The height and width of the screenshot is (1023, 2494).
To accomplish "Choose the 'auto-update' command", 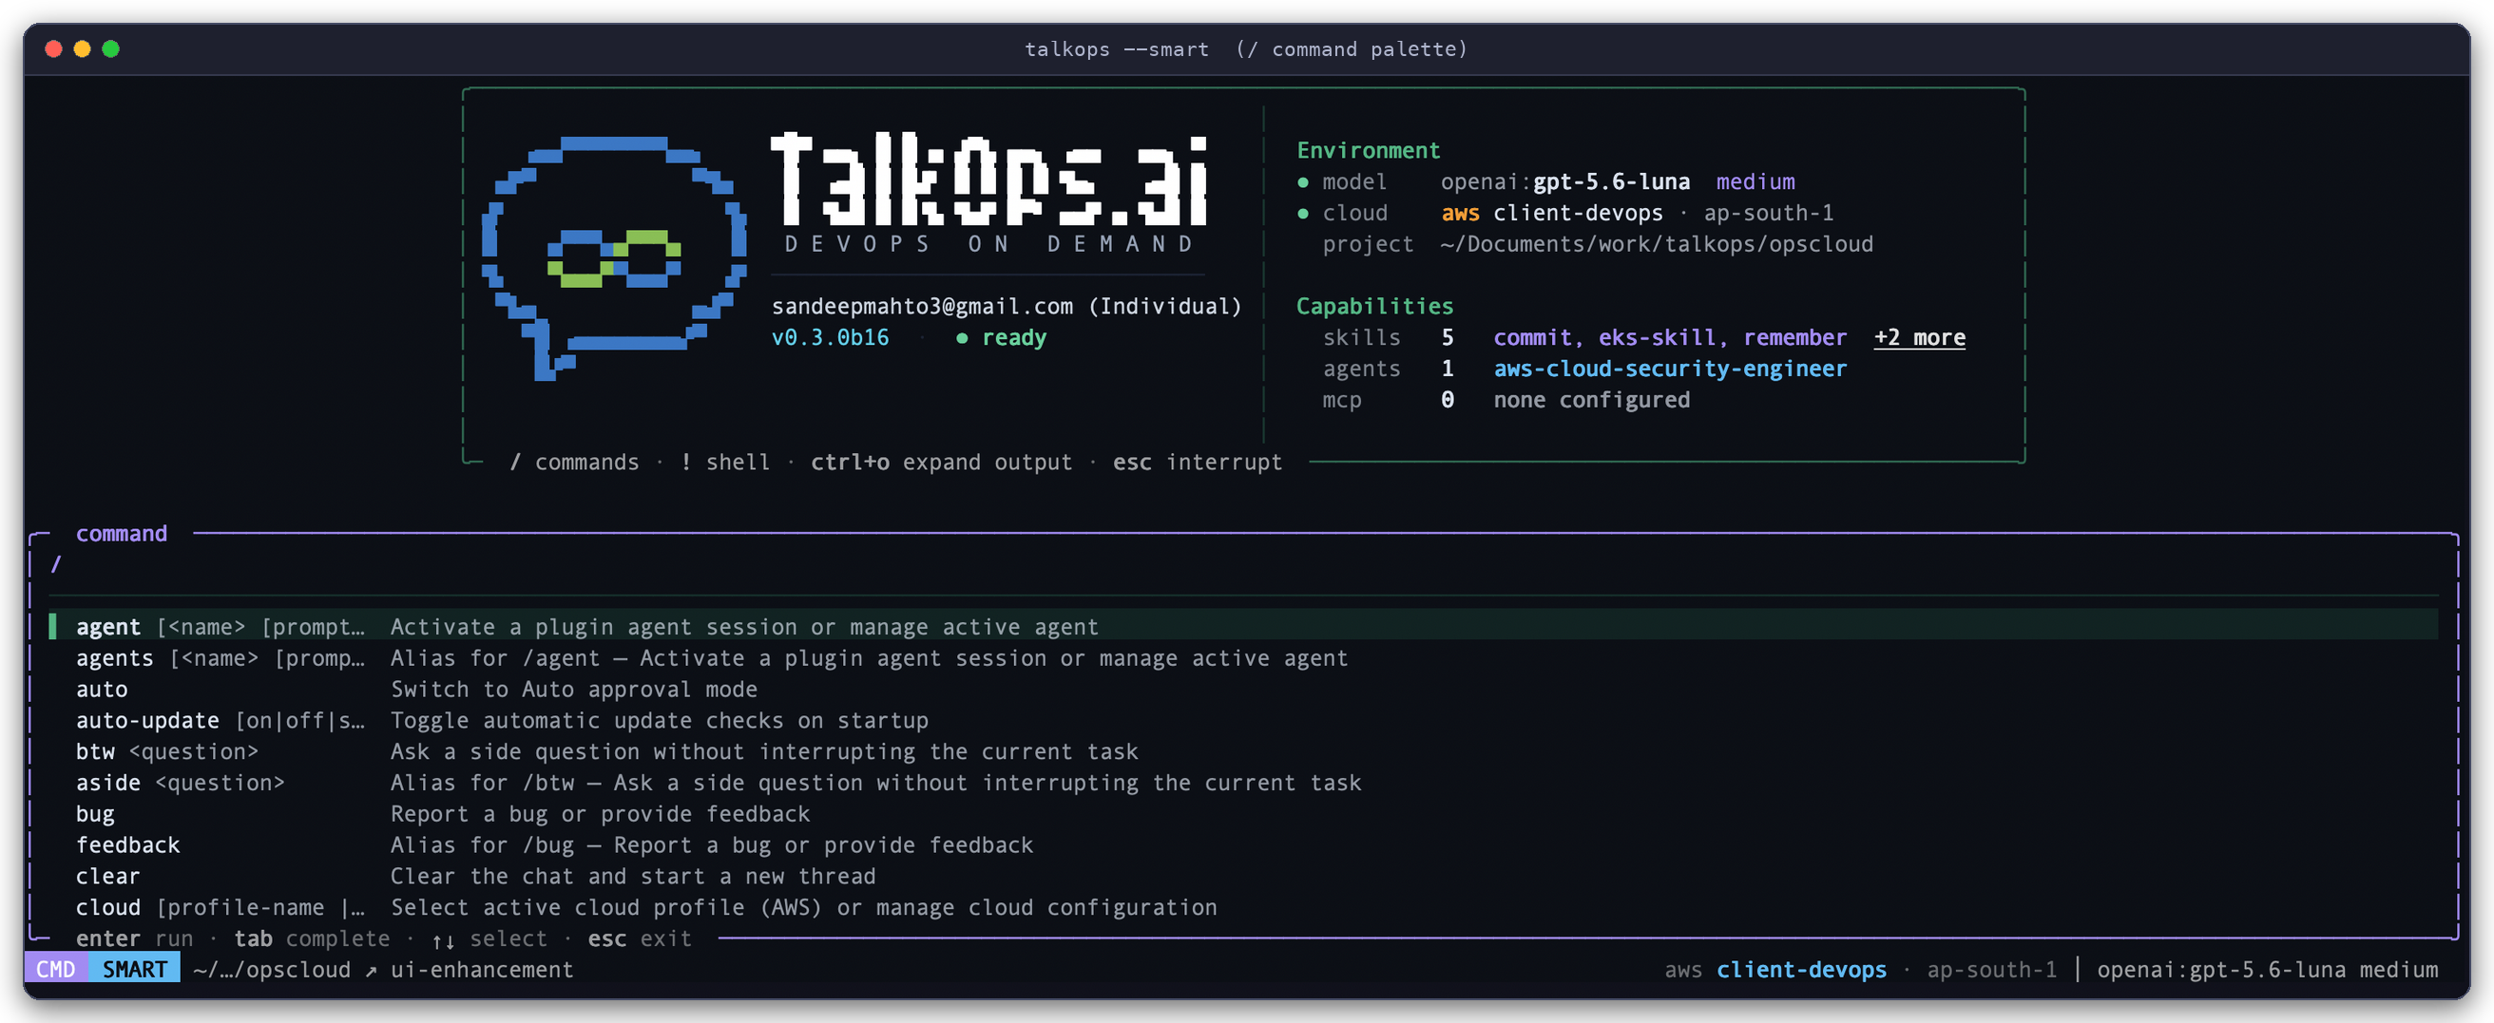I will click(x=1243, y=720).
